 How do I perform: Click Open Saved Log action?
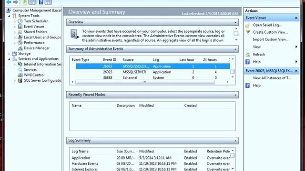point(267,25)
